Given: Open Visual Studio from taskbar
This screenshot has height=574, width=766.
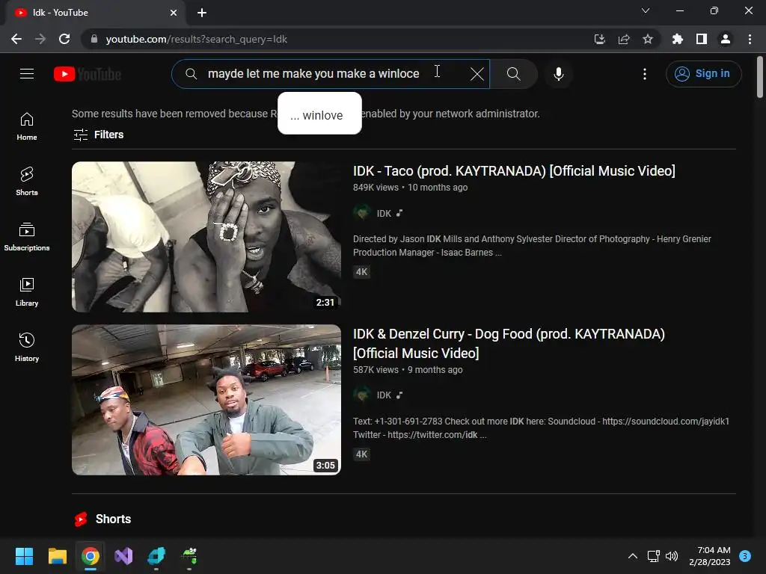Looking at the screenshot, I should pos(123,556).
